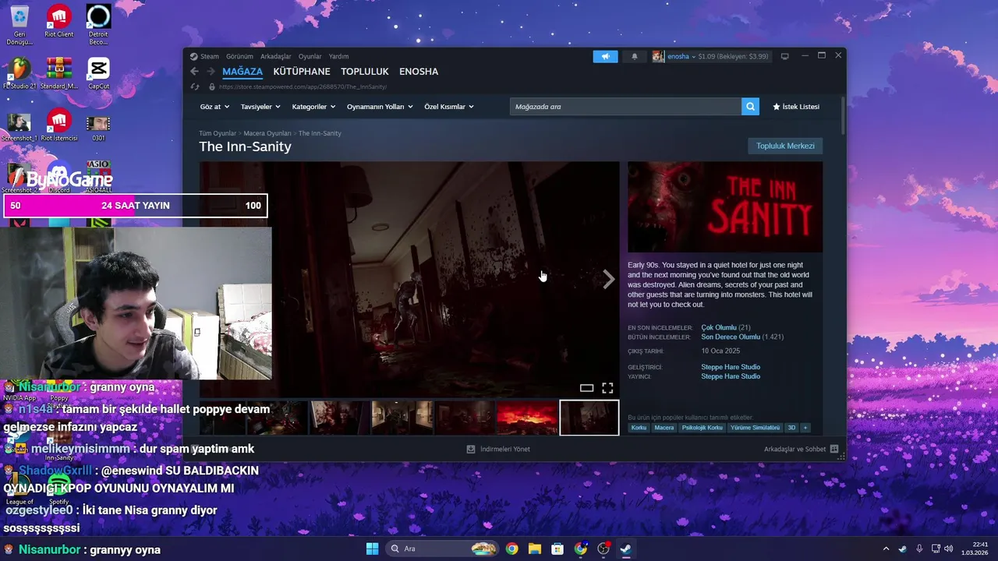Viewport: 998px width, 561px height.
Task: Open the Oyunlar menu
Action: pos(310,56)
